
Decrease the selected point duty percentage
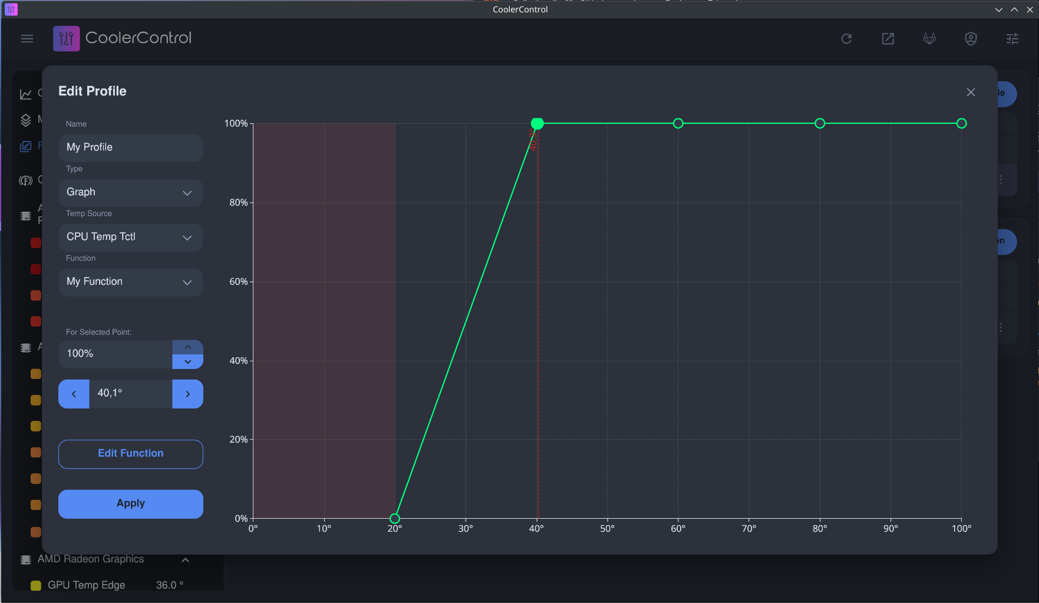[x=187, y=362]
